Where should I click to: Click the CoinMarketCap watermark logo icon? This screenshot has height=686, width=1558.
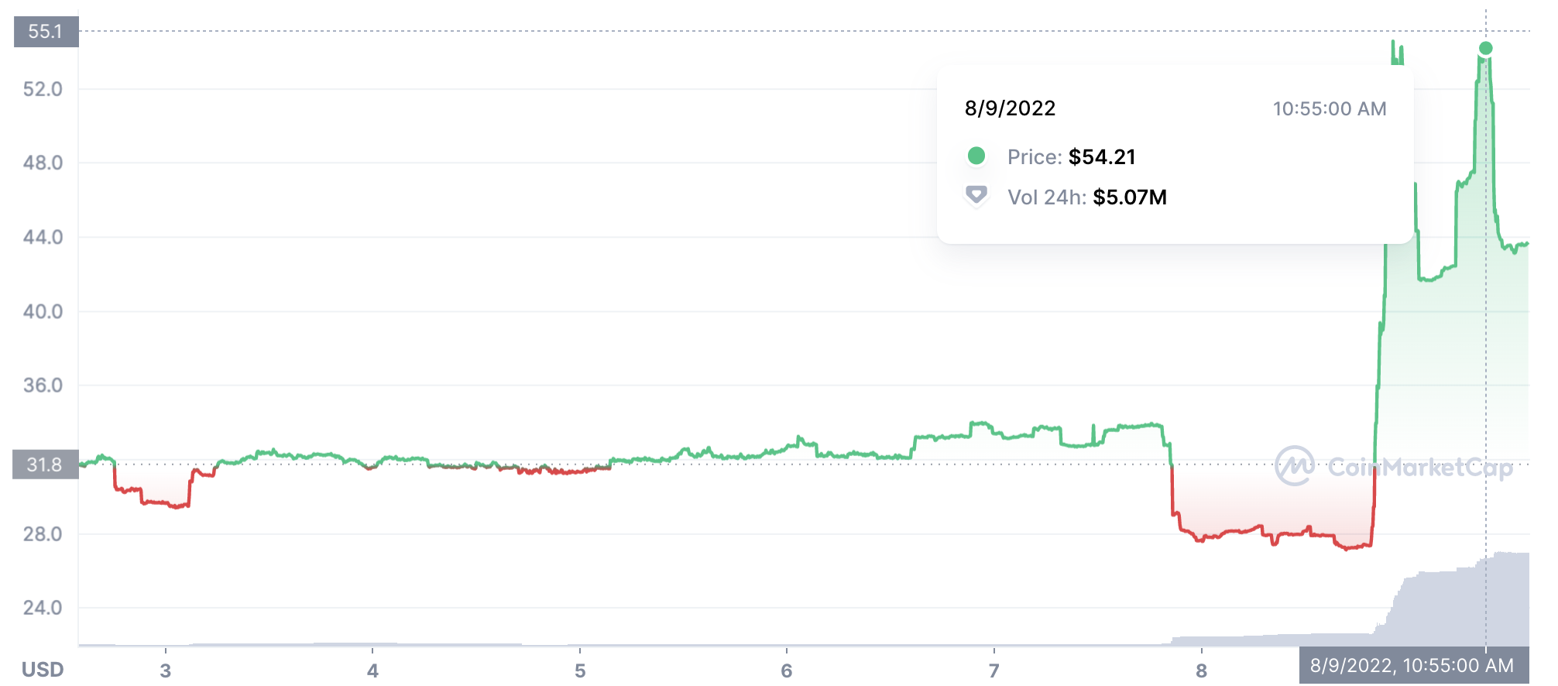pyautogui.click(x=1294, y=466)
